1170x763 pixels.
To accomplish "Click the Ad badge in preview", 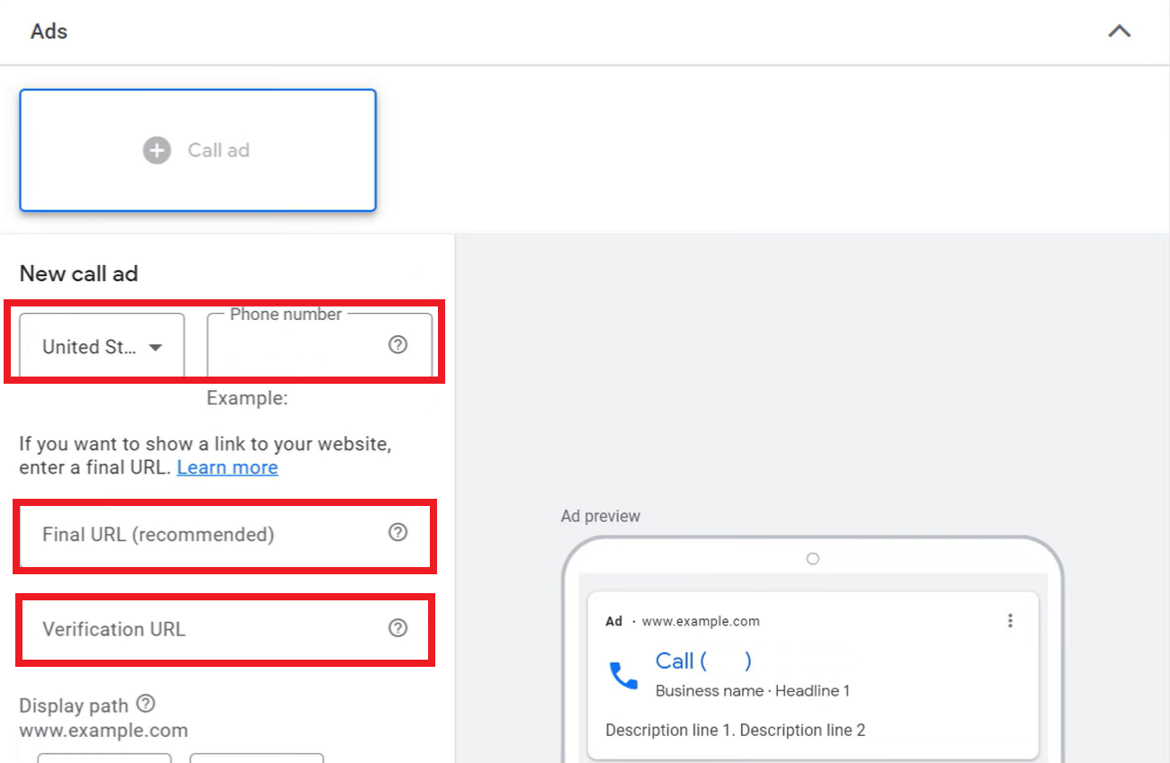I will [x=614, y=621].
